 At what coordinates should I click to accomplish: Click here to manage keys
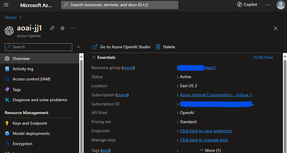[x=204, y=140]
